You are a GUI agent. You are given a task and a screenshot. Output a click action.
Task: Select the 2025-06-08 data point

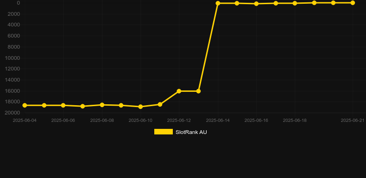102,105
